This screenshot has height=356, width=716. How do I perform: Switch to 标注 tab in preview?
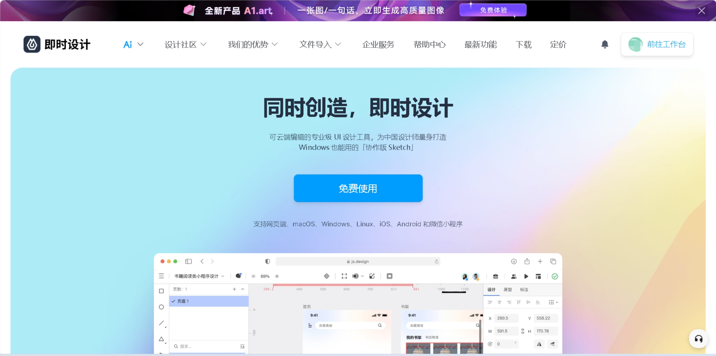(524, 290)
